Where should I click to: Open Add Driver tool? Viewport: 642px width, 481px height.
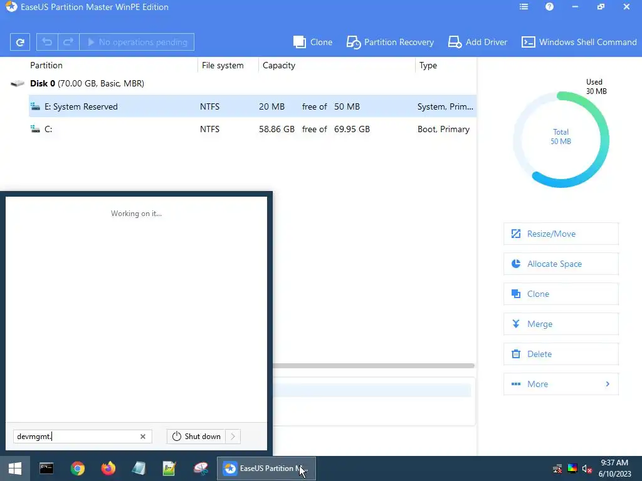point(477,42)
